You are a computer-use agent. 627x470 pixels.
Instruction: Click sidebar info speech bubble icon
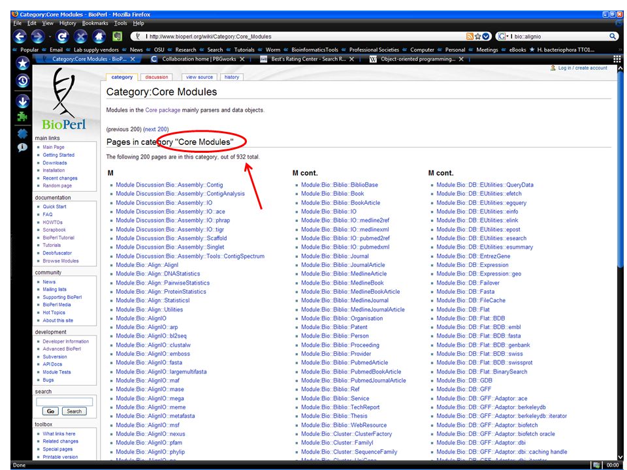click(22, 148)
